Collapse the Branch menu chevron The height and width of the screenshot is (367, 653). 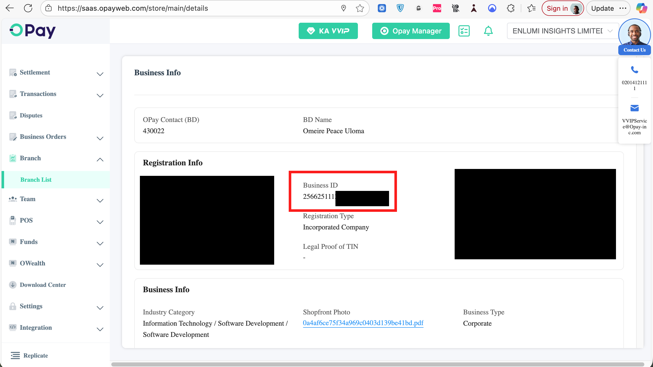(100, 160)
